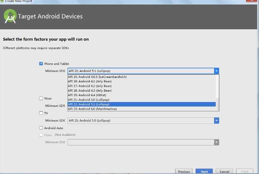259x174 pixels.
Task: Open the TV Minimum SDK dropdown arrow
Action: (x=217, y=121)
